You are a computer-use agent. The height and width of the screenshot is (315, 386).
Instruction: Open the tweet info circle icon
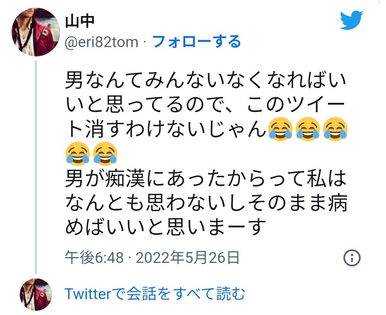point(352,258)
